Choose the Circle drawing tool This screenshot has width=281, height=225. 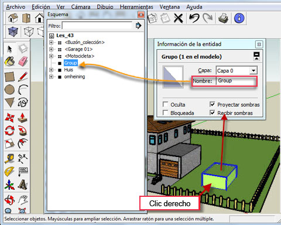click(9, 90)
